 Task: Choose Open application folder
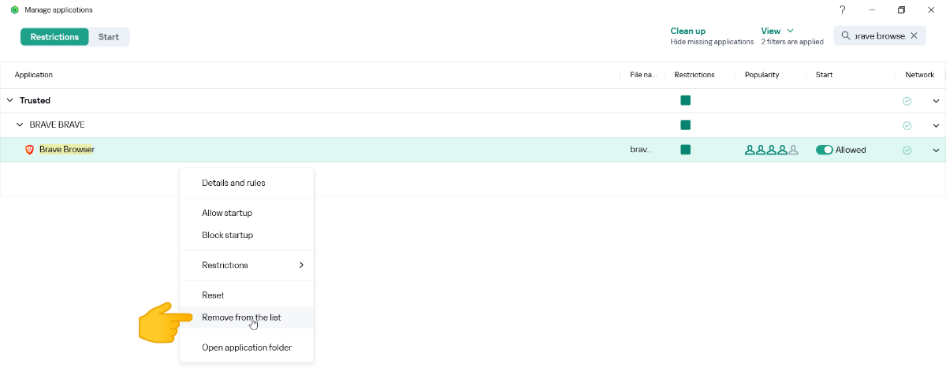(247, 347)
